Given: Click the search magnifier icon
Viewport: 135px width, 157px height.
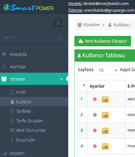Looking at the screenshot, I should pyautogui.click(x=60, y=37).
